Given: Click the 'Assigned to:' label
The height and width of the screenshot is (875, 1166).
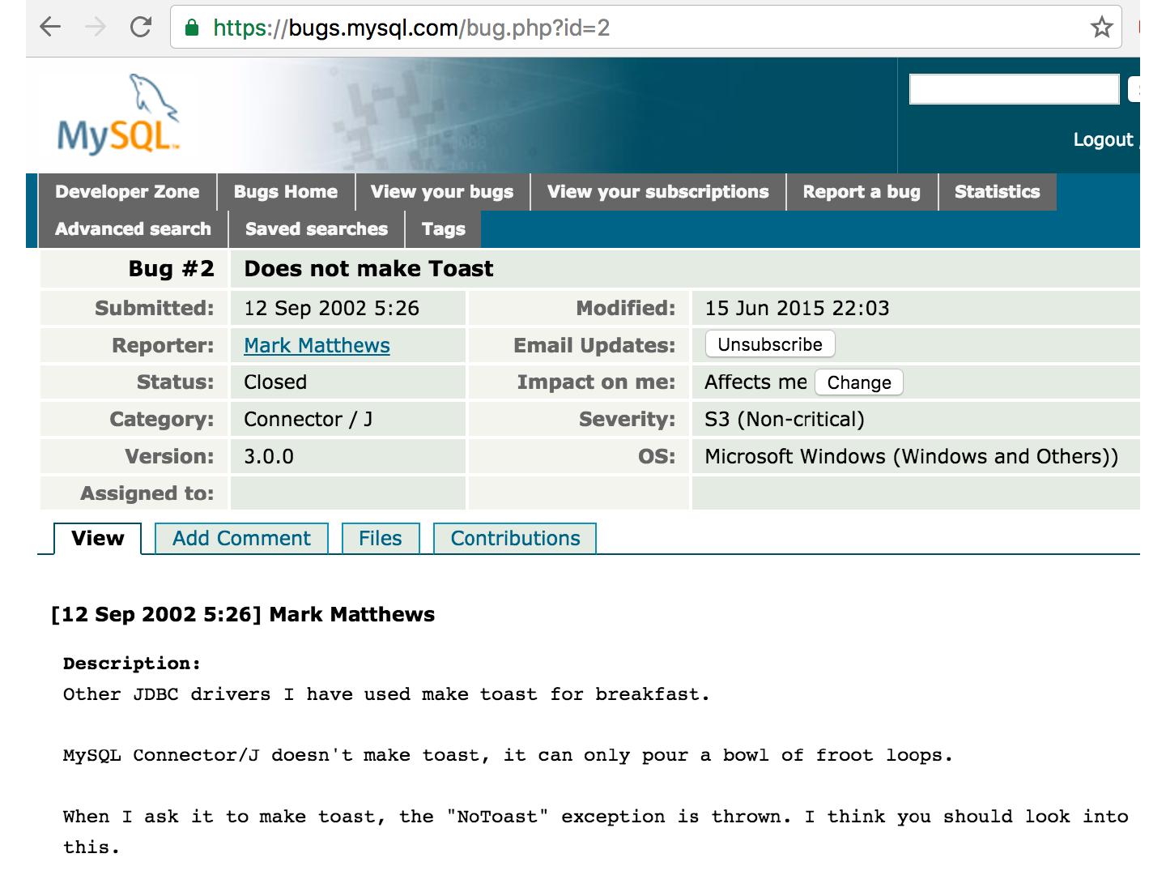Looking at the screenshot, I should [147, 494].
